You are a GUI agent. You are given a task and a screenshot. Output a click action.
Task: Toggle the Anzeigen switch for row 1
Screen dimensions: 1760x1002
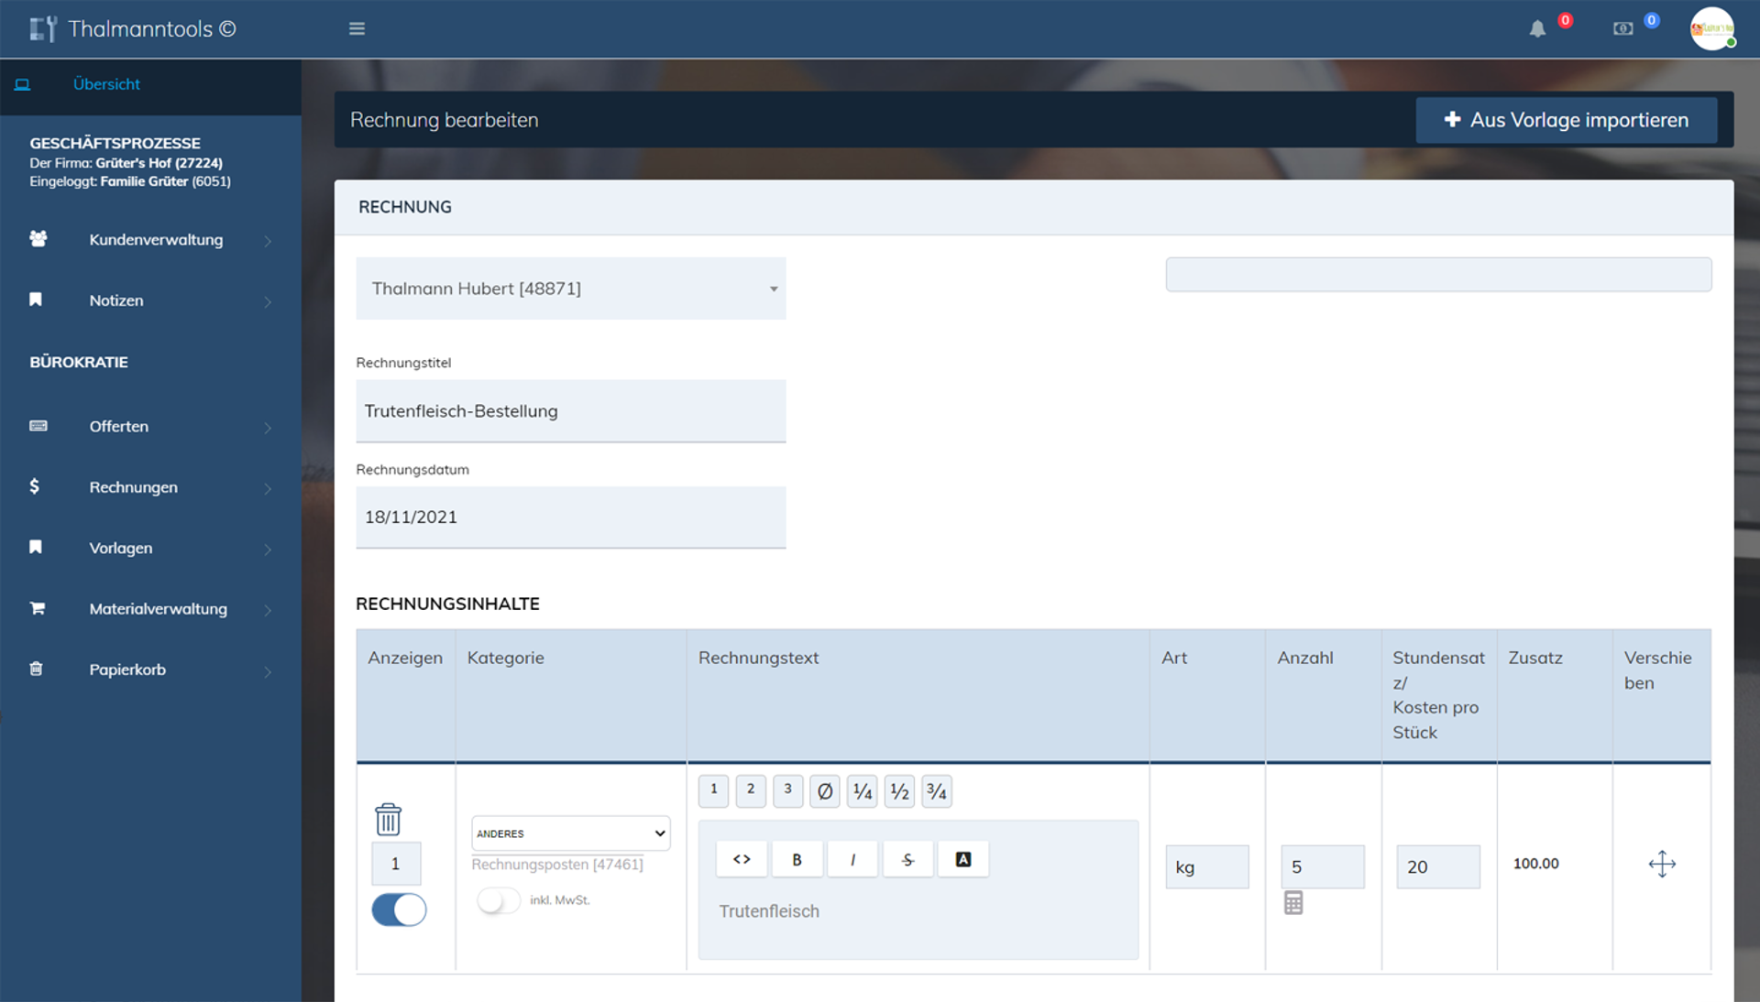[x=399, y=909]
